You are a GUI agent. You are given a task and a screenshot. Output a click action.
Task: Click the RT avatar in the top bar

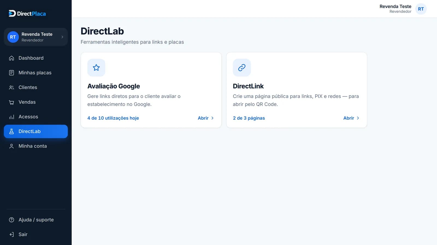pos(421,9)
